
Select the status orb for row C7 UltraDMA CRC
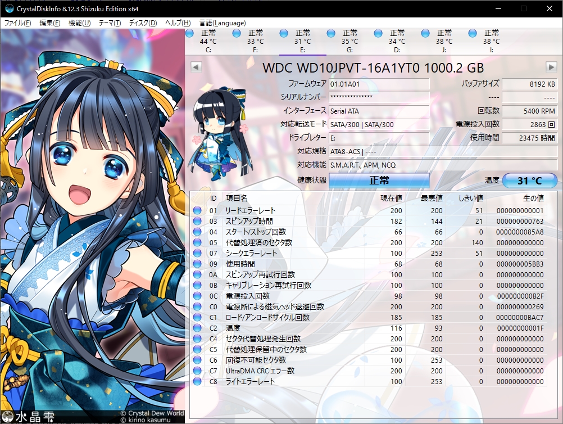click(x=197, y=371)
